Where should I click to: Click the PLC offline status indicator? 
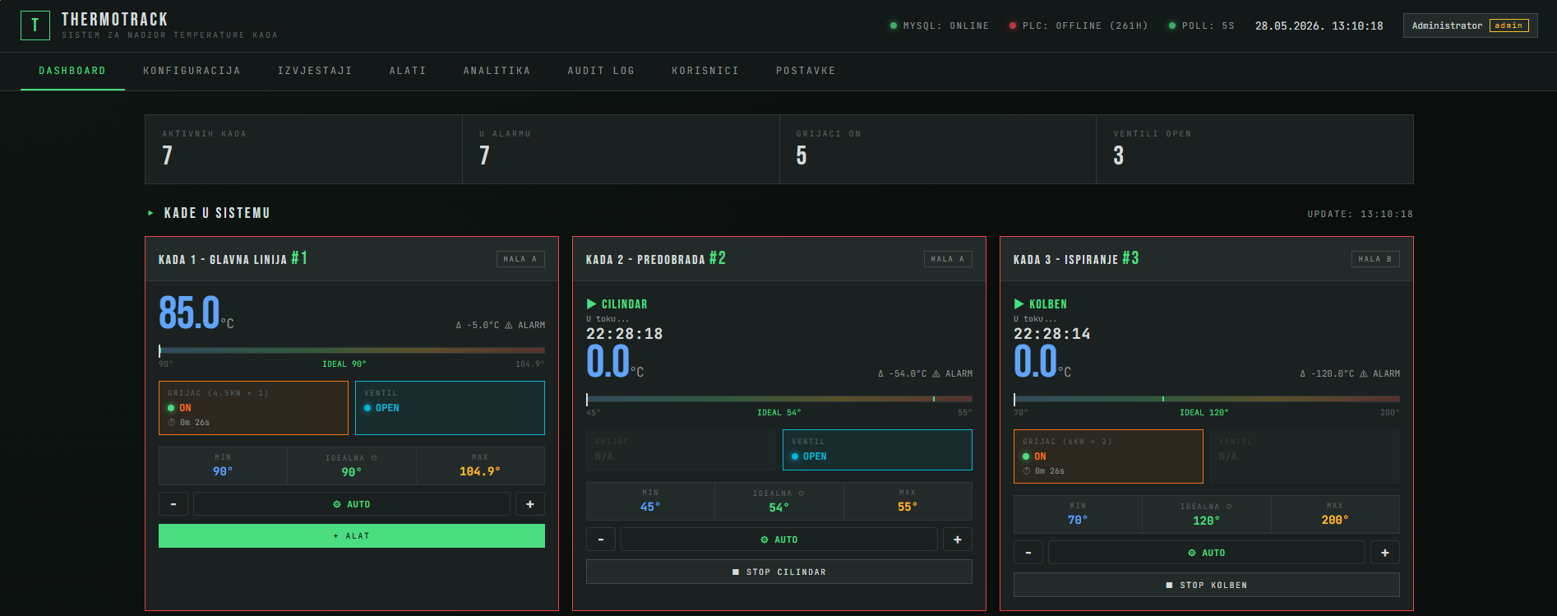(x=1078, y=26)
